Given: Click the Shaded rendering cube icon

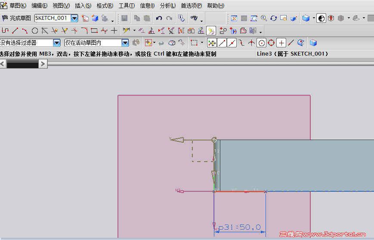Looking at the screenshot, I should click(306, 18).
